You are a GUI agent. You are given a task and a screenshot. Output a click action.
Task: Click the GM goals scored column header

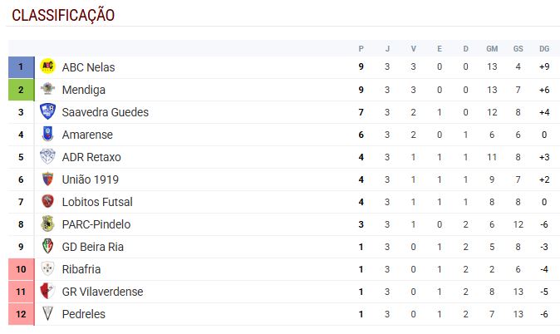point(492,48)
